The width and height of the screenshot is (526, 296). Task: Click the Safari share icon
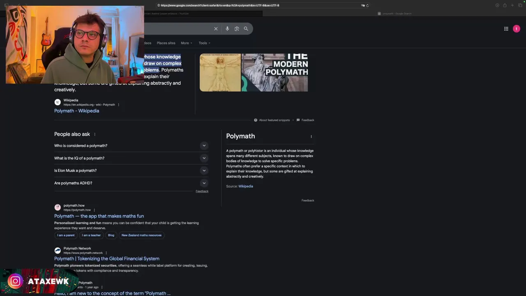[x=505, y=5]
